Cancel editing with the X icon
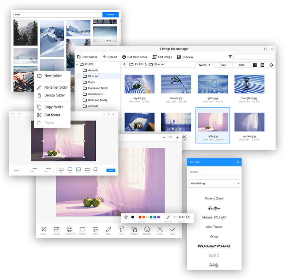This screenshot has height=280, width=288. (x=160, y=231)
